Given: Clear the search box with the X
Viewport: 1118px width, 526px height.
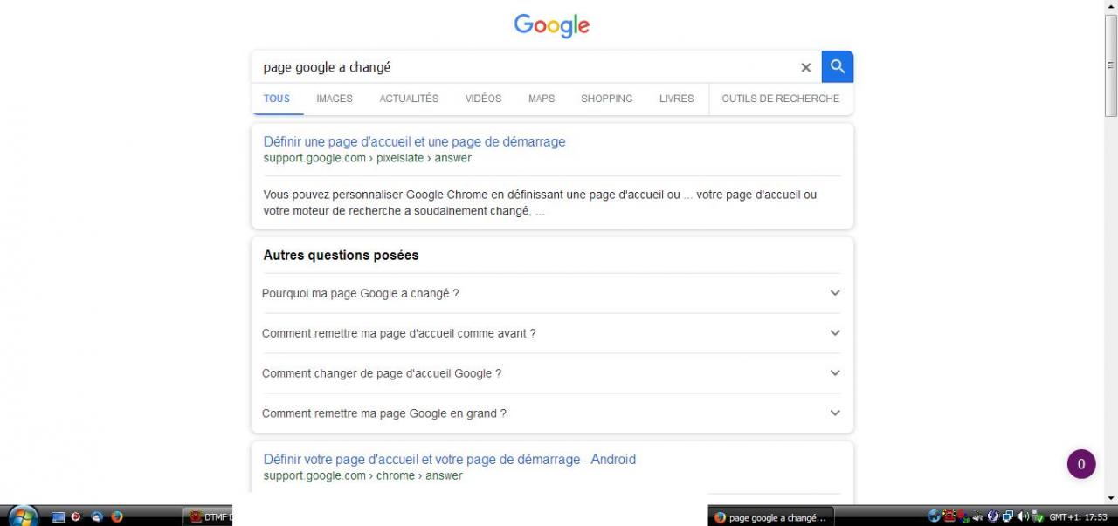Looking at the screenshot, I should [805, 67].
